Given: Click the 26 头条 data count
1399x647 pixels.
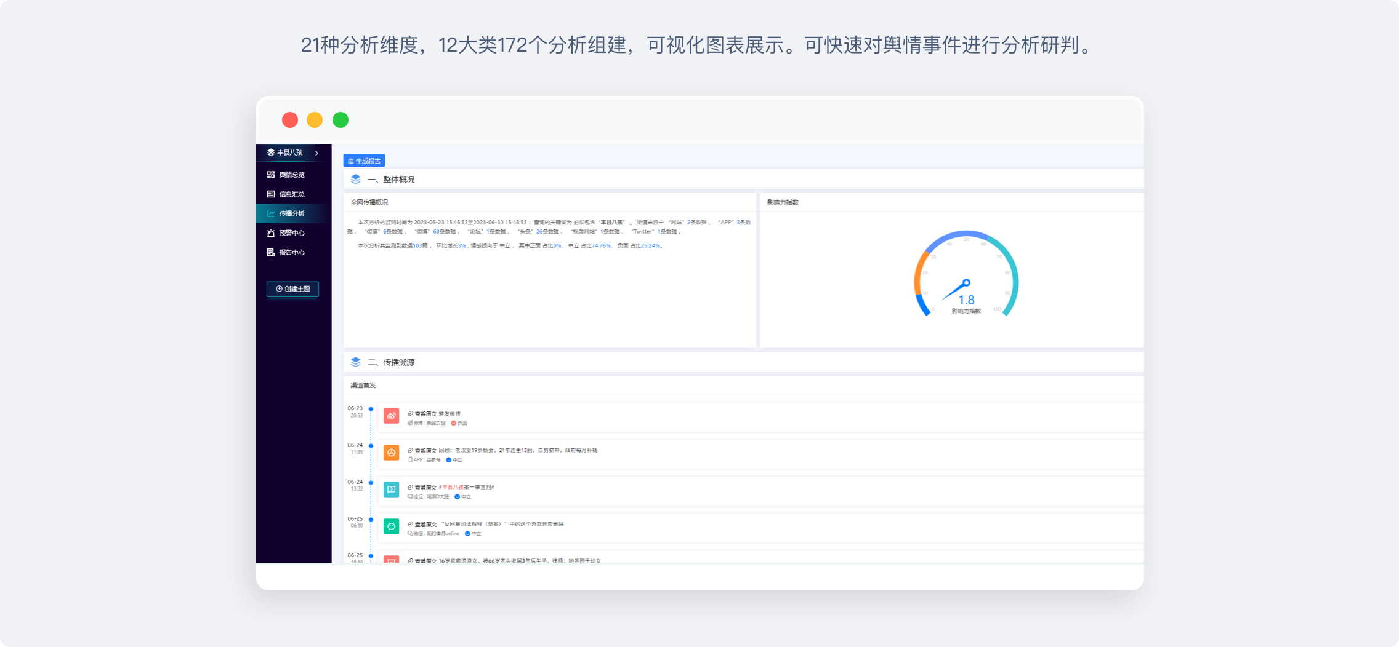Looking at the screenshot, I should point(539,232).
